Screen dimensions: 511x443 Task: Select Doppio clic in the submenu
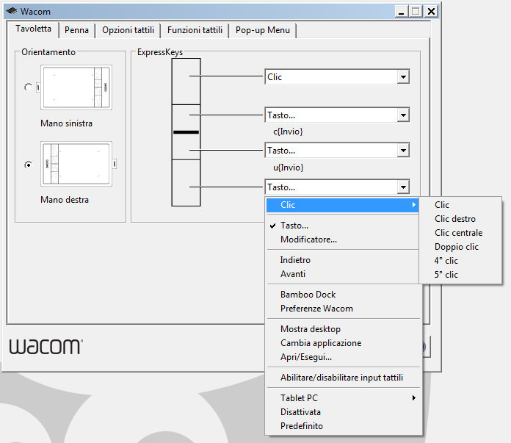(x=460, y=247)
